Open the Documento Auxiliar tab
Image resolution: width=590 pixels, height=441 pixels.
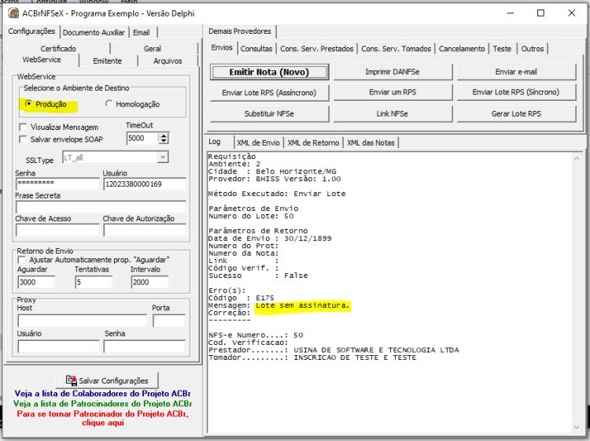[x=94, y=32]
